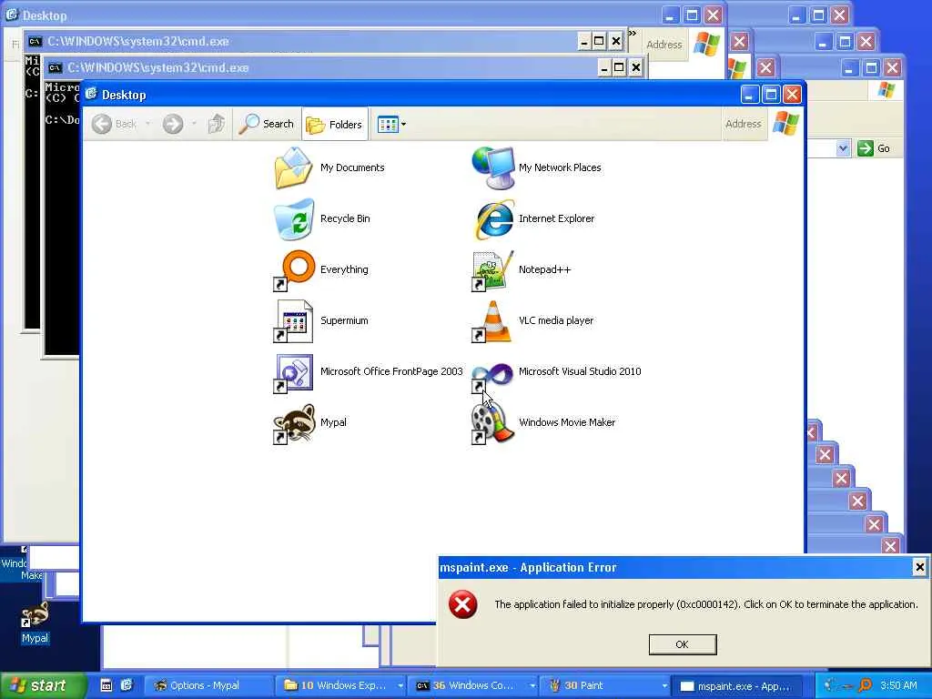Click the red error icon in dialog
This screenshot has width=932, height=699.
(462, 605)
